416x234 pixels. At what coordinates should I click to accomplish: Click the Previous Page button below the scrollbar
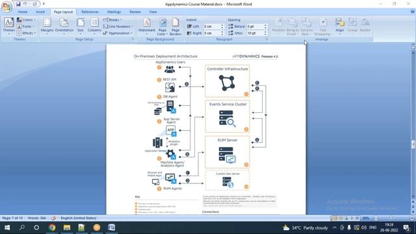413,202
